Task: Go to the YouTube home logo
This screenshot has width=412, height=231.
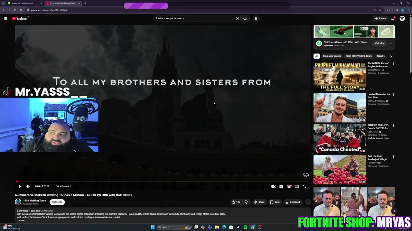Action: click(19, 18)
